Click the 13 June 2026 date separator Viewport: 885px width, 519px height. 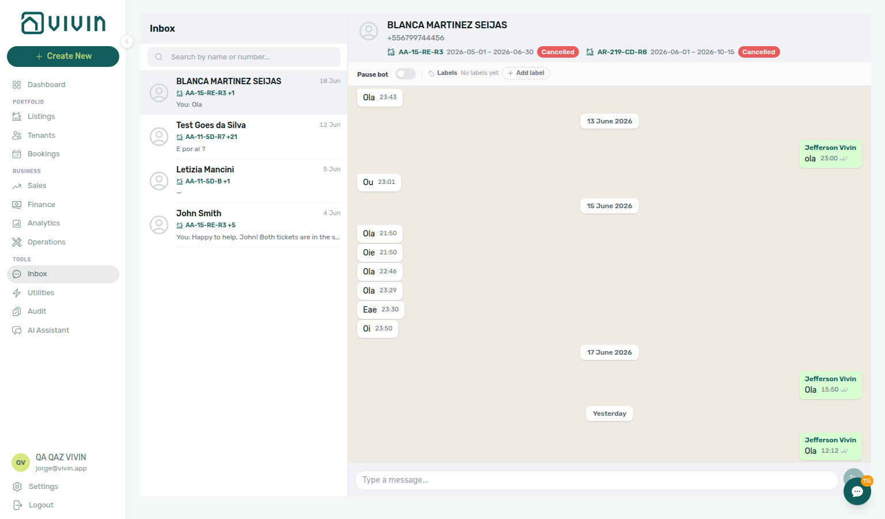coord(610,121)
